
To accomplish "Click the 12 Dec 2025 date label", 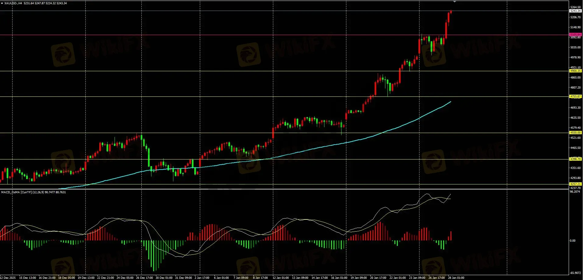I will [8, 278].
